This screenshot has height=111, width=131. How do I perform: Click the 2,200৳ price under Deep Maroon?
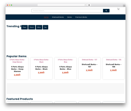click(x=17, y=75)
